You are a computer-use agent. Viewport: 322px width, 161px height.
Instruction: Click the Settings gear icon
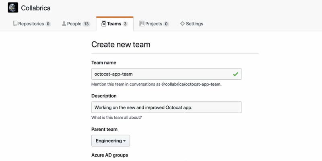coord(182,24)
